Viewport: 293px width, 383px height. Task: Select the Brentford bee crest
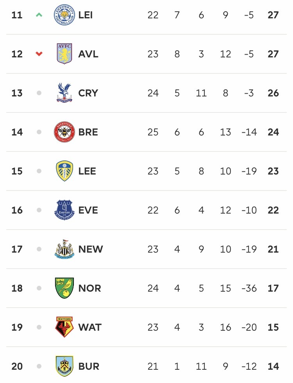[x=64, y=132]
